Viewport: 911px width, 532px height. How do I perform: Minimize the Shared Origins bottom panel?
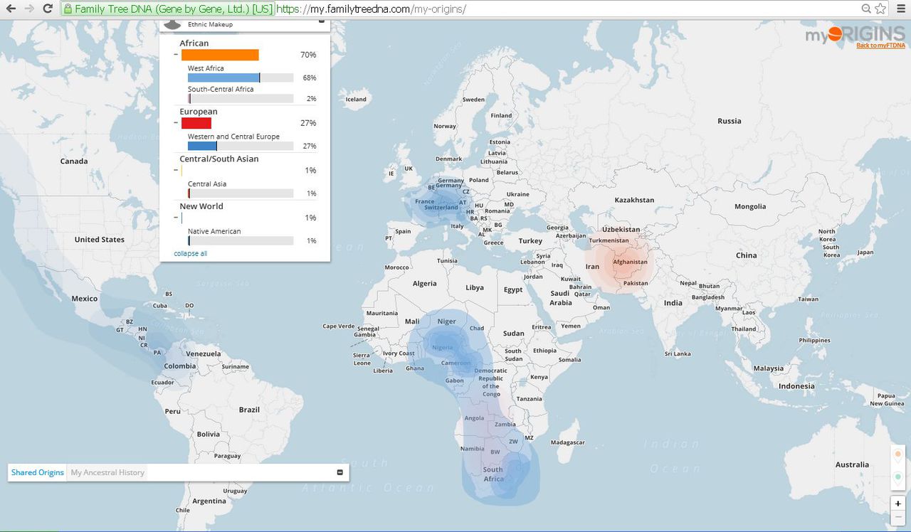[339, 472]
